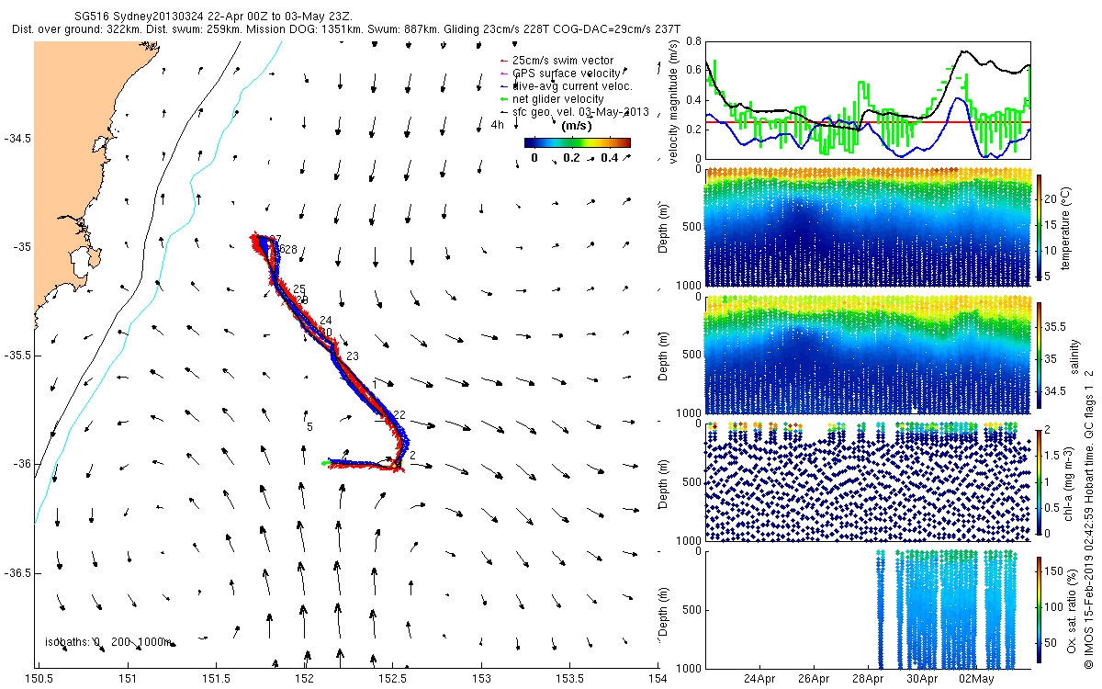Click the temperature depth-section plot

[x=867, y=226]
